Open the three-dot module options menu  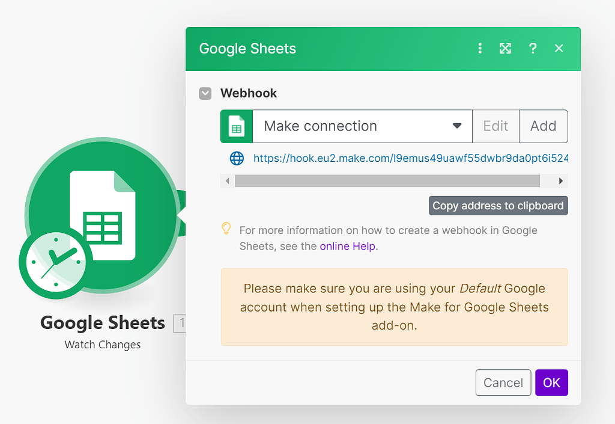(480, 49)
